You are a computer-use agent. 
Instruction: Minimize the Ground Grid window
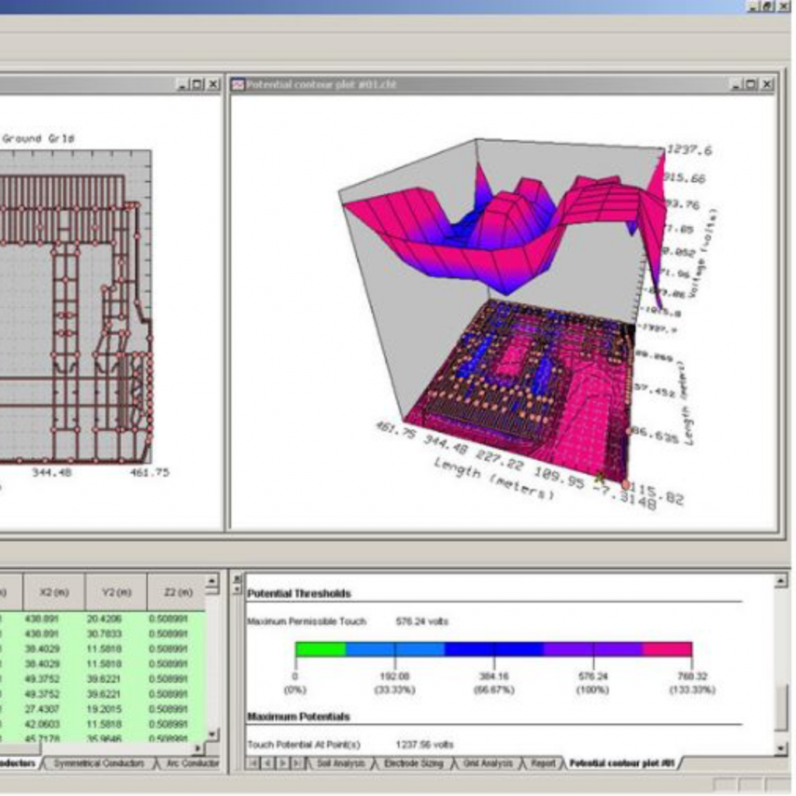[x=183, y=84]
